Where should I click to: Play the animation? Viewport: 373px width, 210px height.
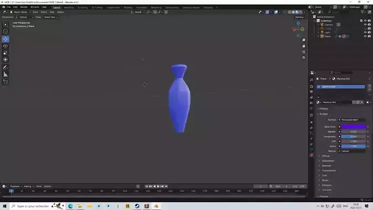[x=158, y=186]
